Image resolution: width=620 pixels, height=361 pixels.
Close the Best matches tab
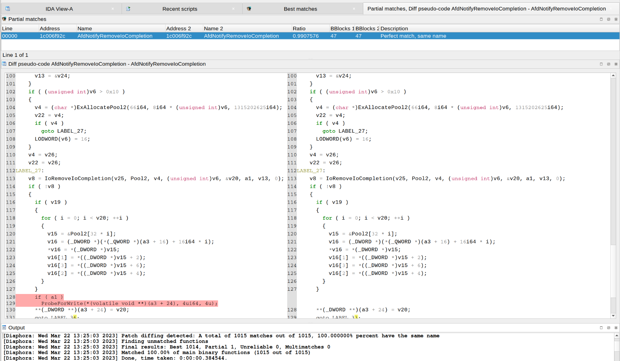click(354, 9)
